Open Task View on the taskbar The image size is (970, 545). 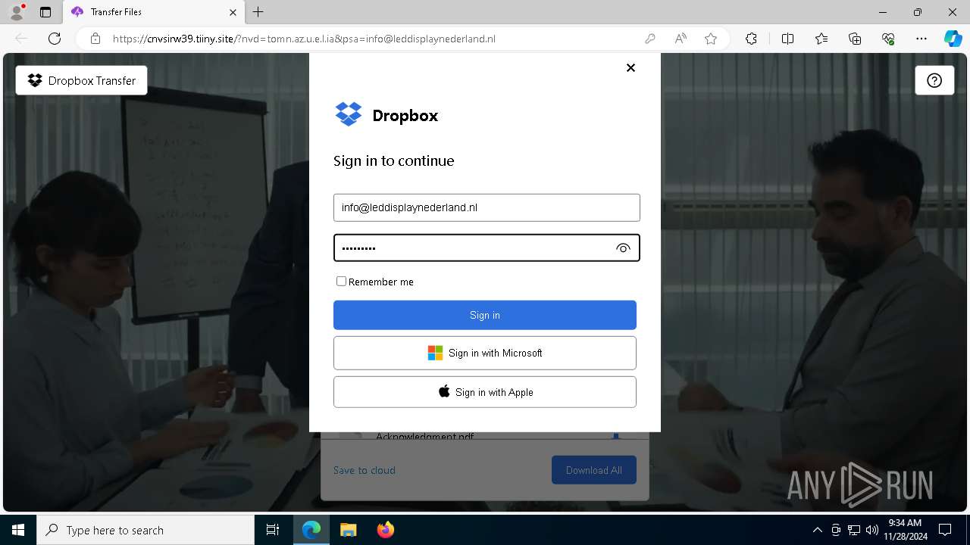point(273,530)
